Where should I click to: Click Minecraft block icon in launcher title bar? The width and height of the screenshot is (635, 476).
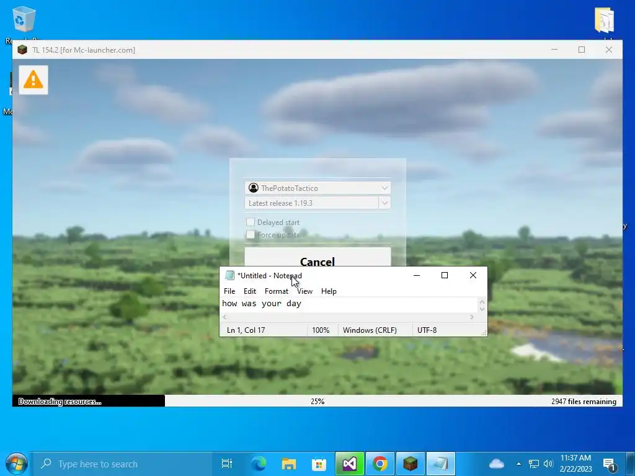[x=22, y=50]
